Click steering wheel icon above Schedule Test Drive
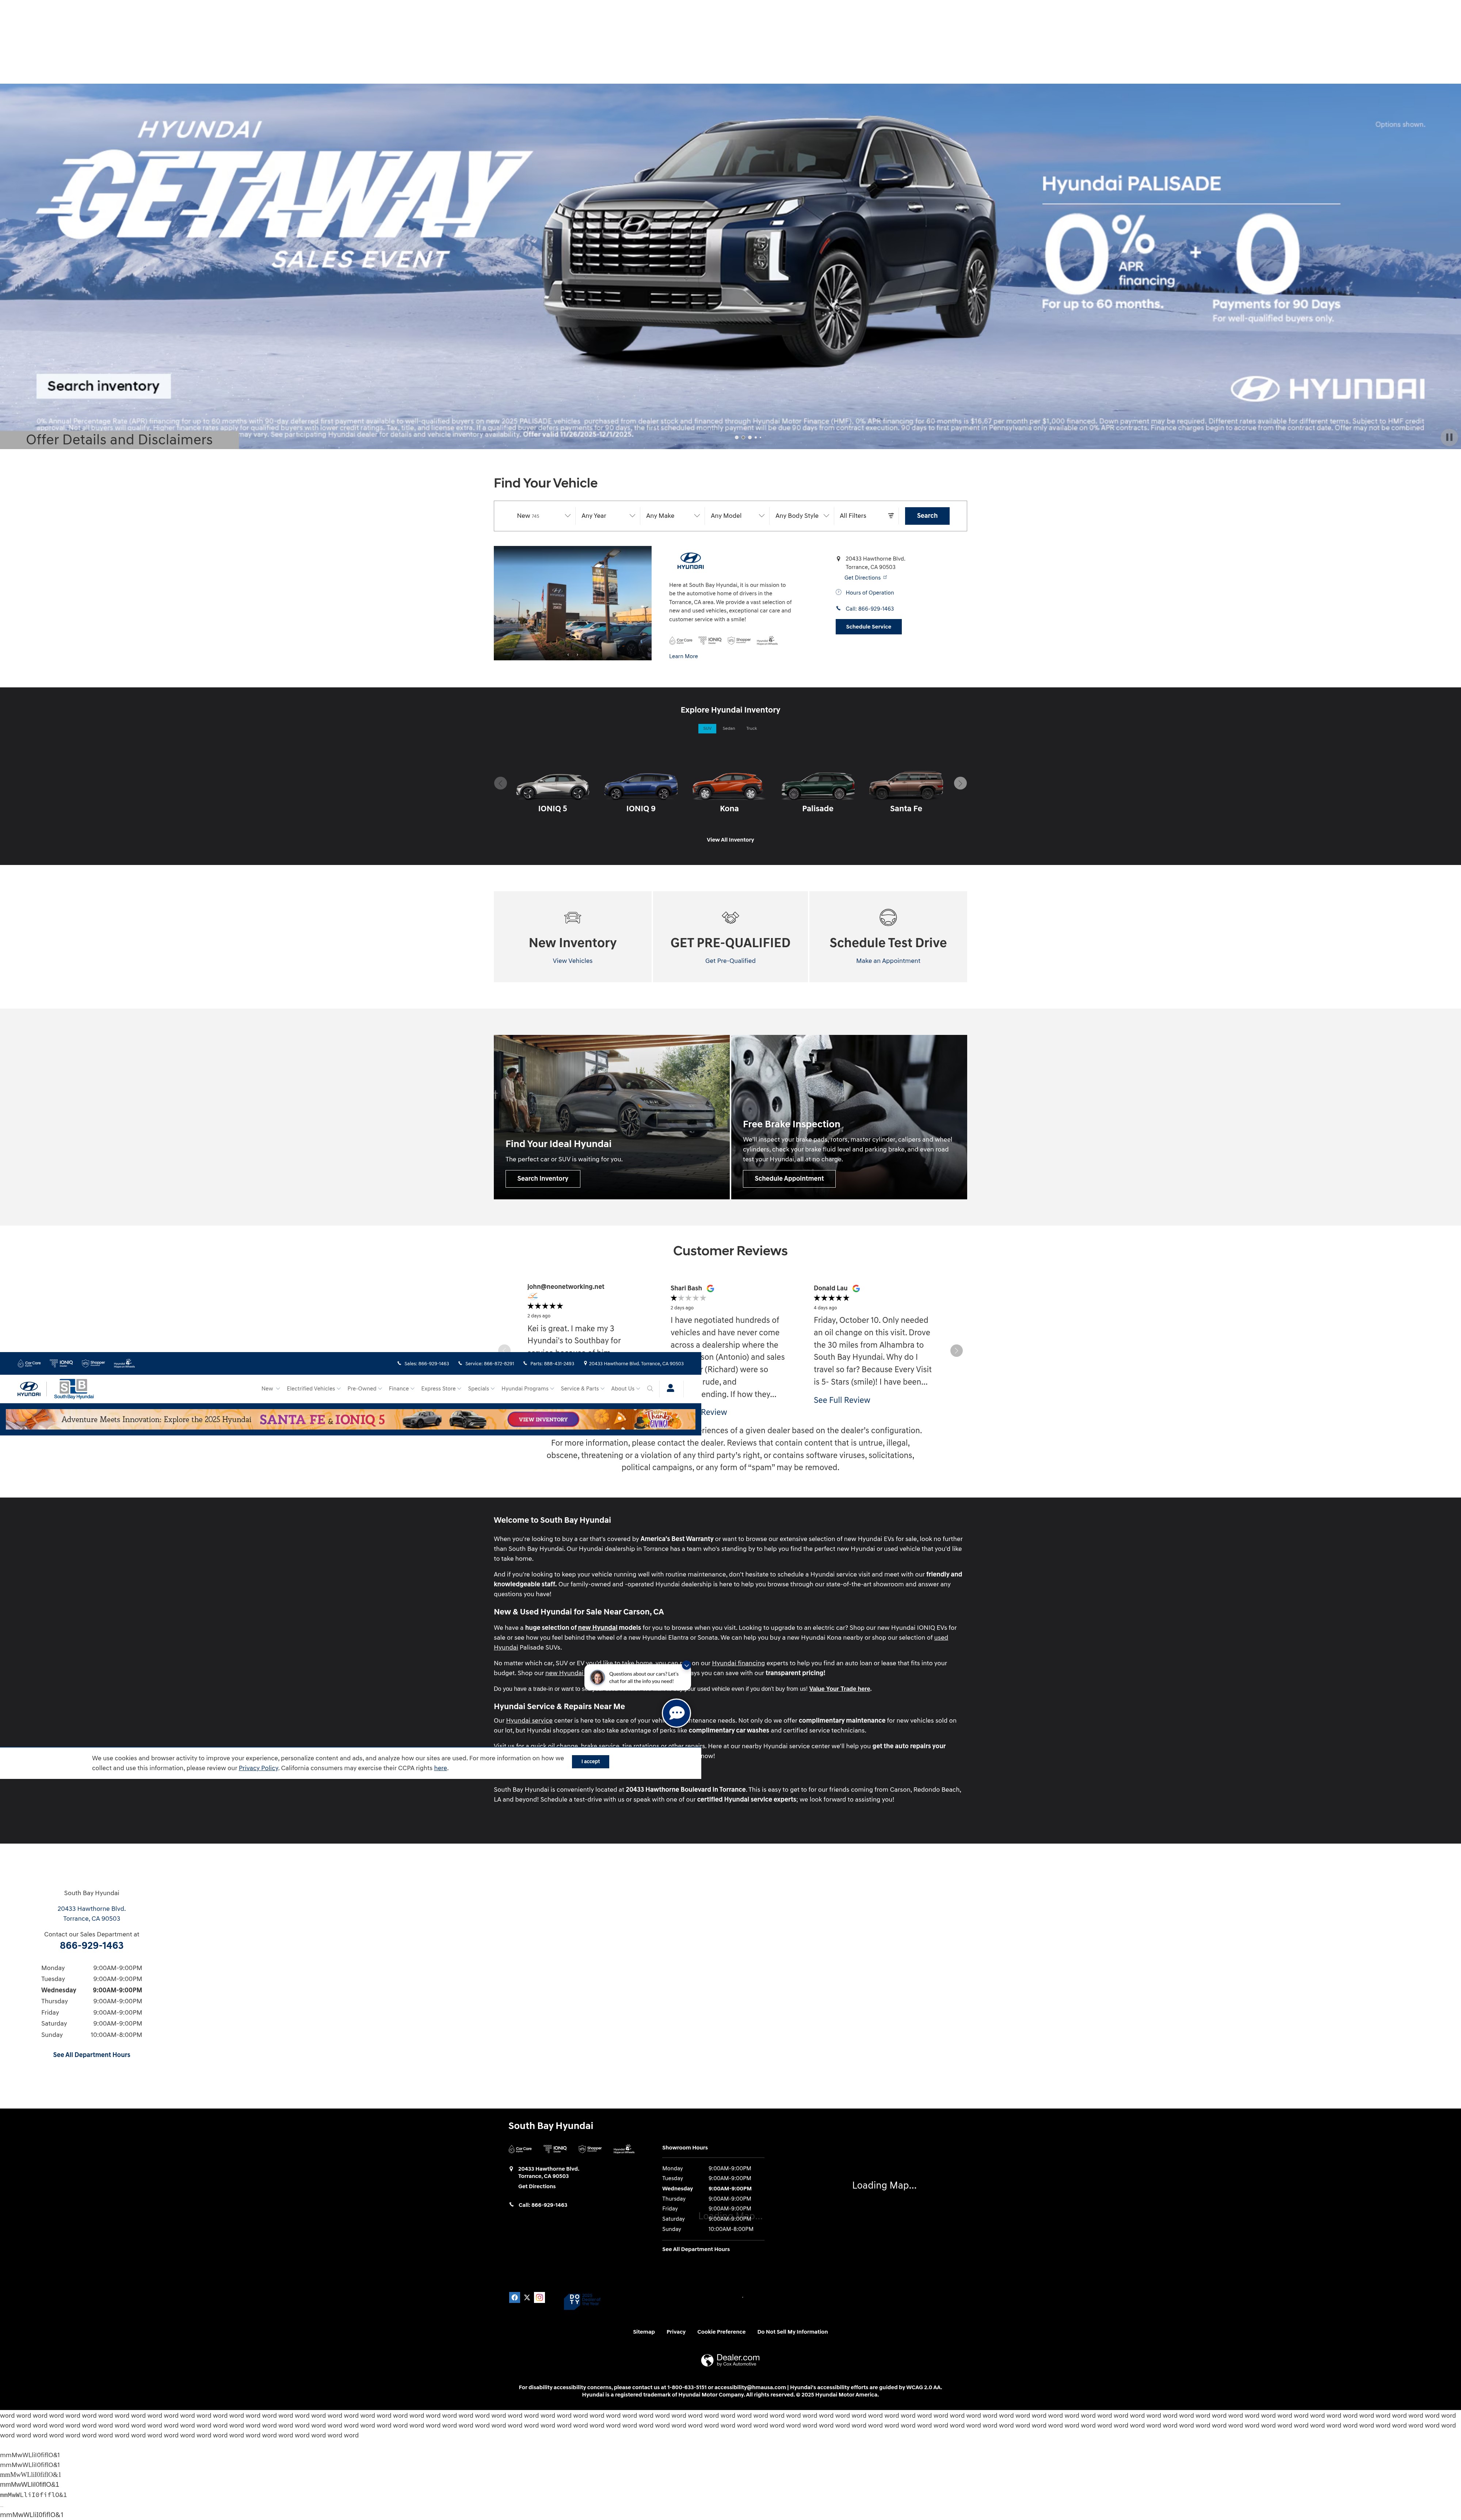The width and height of the screenshot is (1461, 2520). tap(888, 917)
